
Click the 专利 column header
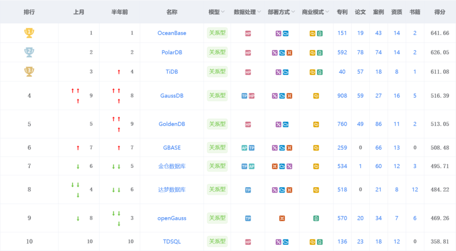342,12
